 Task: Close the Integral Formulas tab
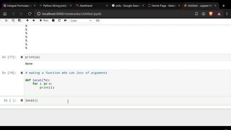35,6
